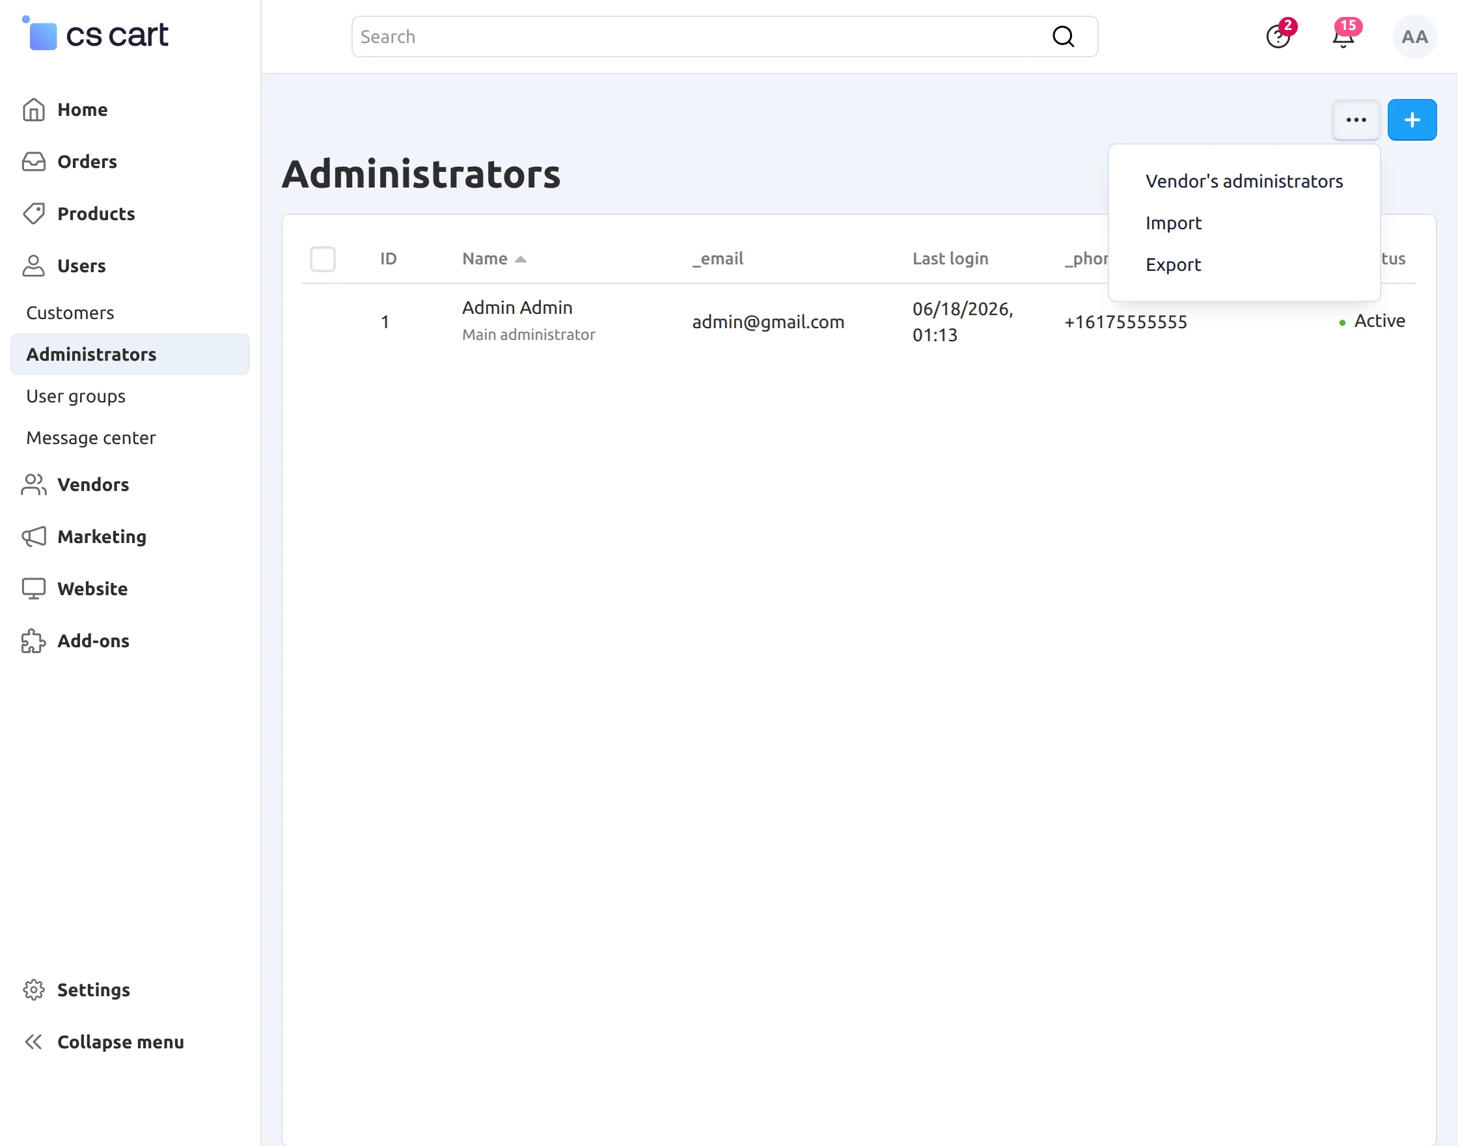Screen dimensions: 1458x1146
Task: Open notifications bell with 15 badge
Action: (x=1343, y=36)
